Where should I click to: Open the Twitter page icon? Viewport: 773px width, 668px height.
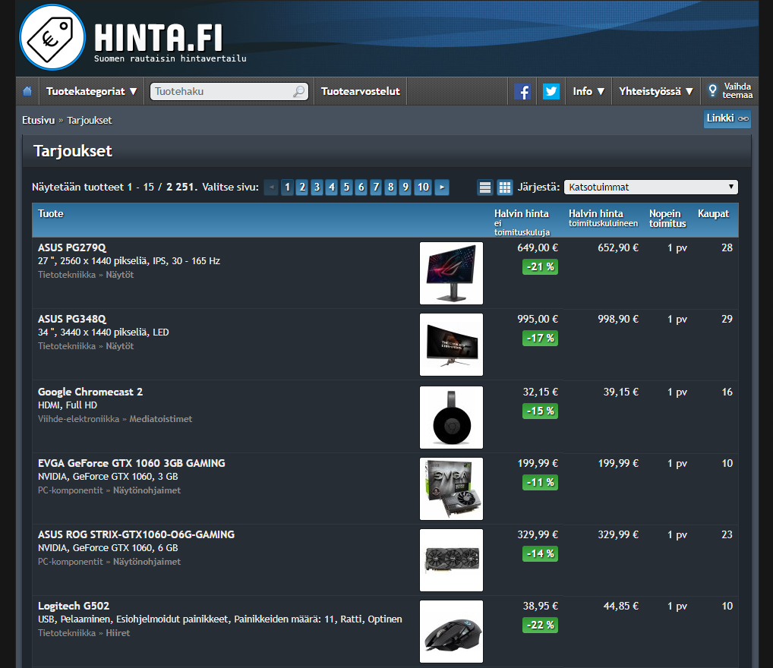tap(551, 91)
